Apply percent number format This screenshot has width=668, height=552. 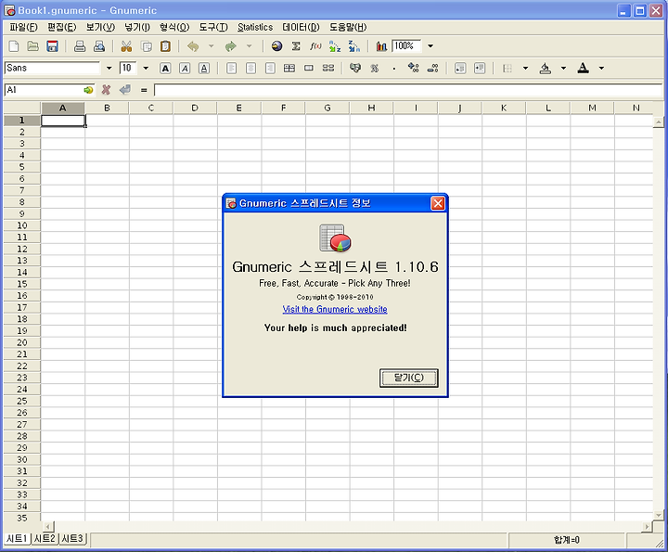pos(375,68)
